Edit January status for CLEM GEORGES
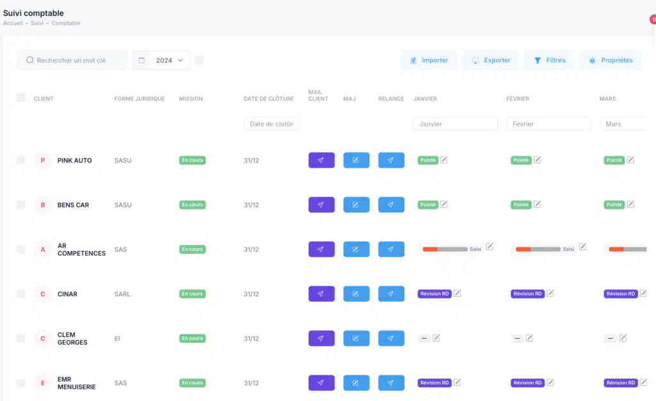This screenshot has height=401, width=656. (436, 338)
